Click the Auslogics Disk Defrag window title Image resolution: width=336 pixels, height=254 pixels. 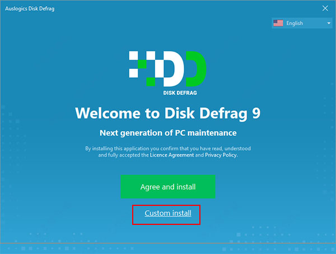coord(30,8)
